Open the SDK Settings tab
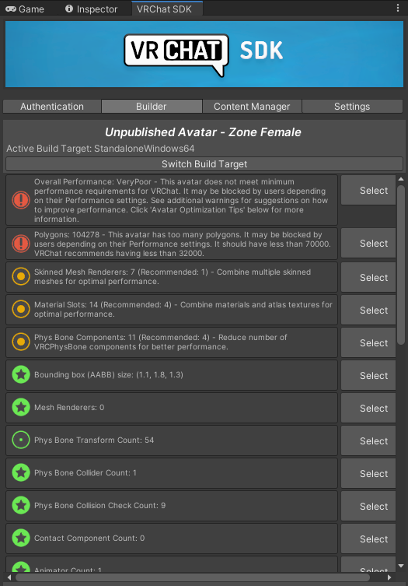The height and width of the screenshot is (586, 408). coord(352,106)
